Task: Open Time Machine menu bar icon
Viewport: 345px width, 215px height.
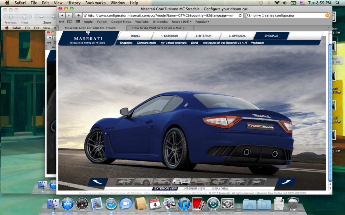Action: pos(261,3)
